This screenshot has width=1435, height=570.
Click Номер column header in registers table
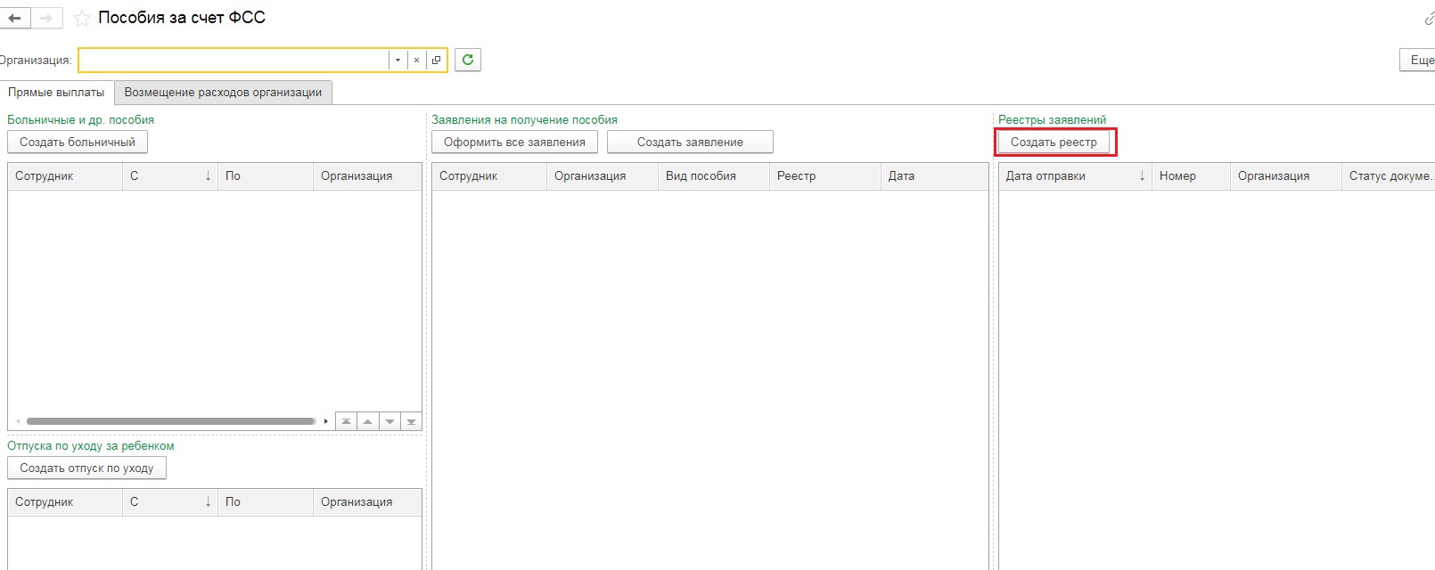1191,176
